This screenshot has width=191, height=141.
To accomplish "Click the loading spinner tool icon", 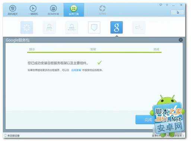I will pos(27,27).
